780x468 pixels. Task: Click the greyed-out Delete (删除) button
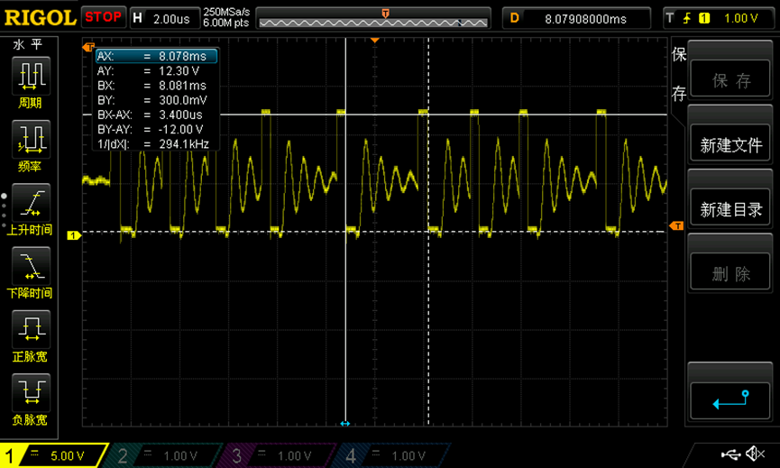coord(730,271)
